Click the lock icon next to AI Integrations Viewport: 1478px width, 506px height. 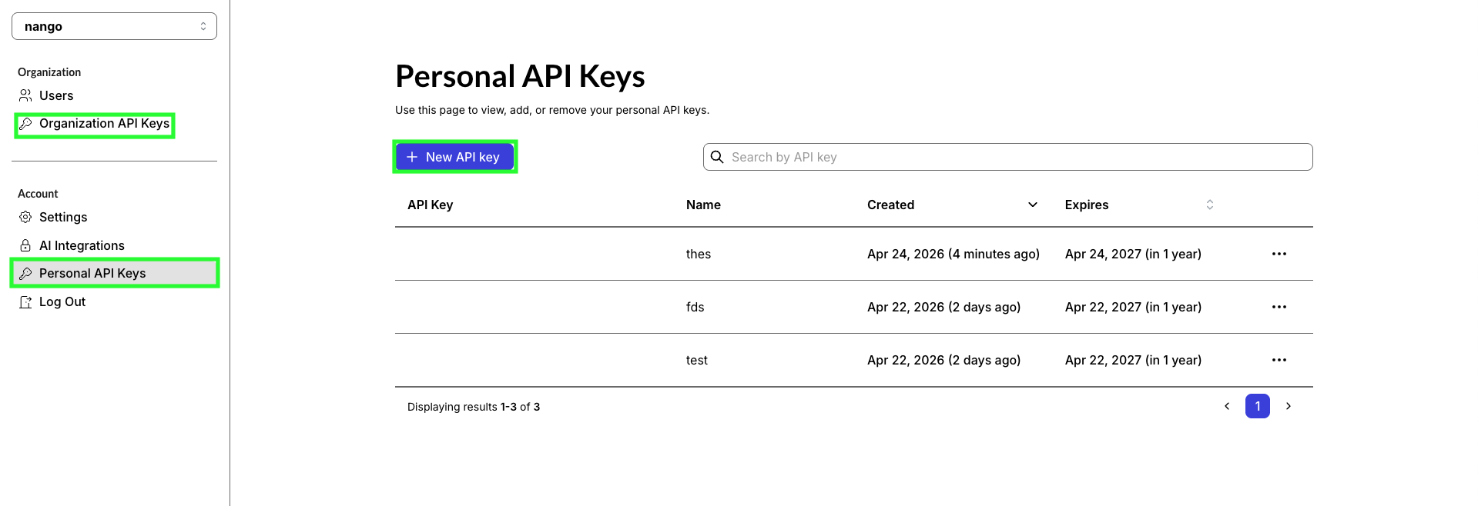point(25,245)
